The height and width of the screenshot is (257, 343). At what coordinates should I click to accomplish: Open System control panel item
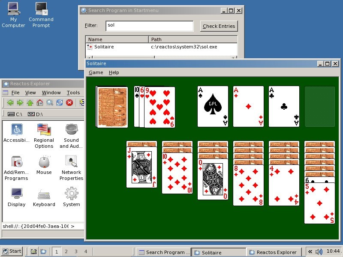coord(72,197)
